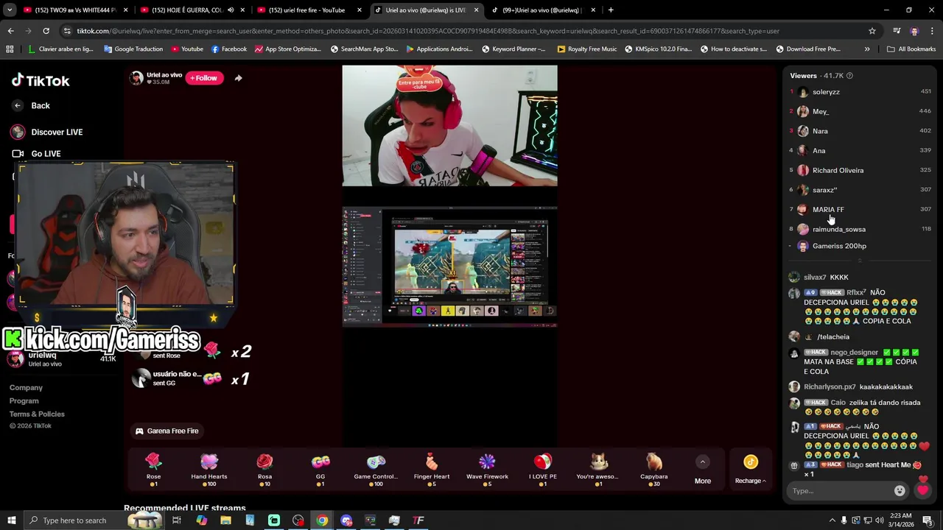The width and height of the screenshot is (943, 530).
Task: Open the Facebook bookmark
Action: pos(228,49)
